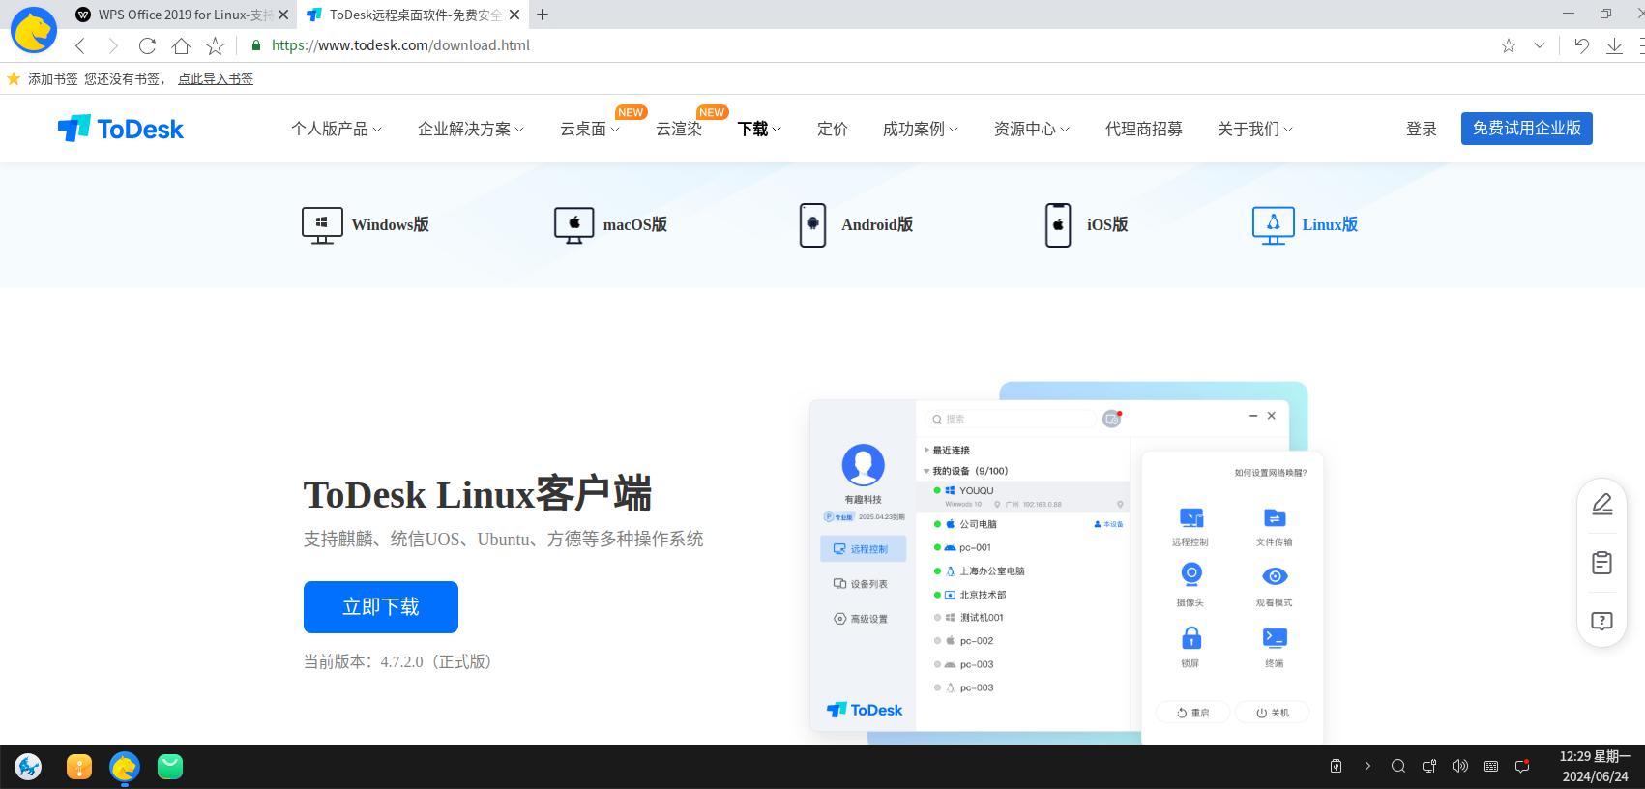The image size is (1645, 789).
Task: Close the ToDesk tab
Action: 514,15
